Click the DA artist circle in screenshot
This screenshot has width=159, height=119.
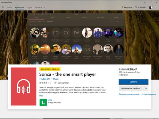[x=77, y=33]
